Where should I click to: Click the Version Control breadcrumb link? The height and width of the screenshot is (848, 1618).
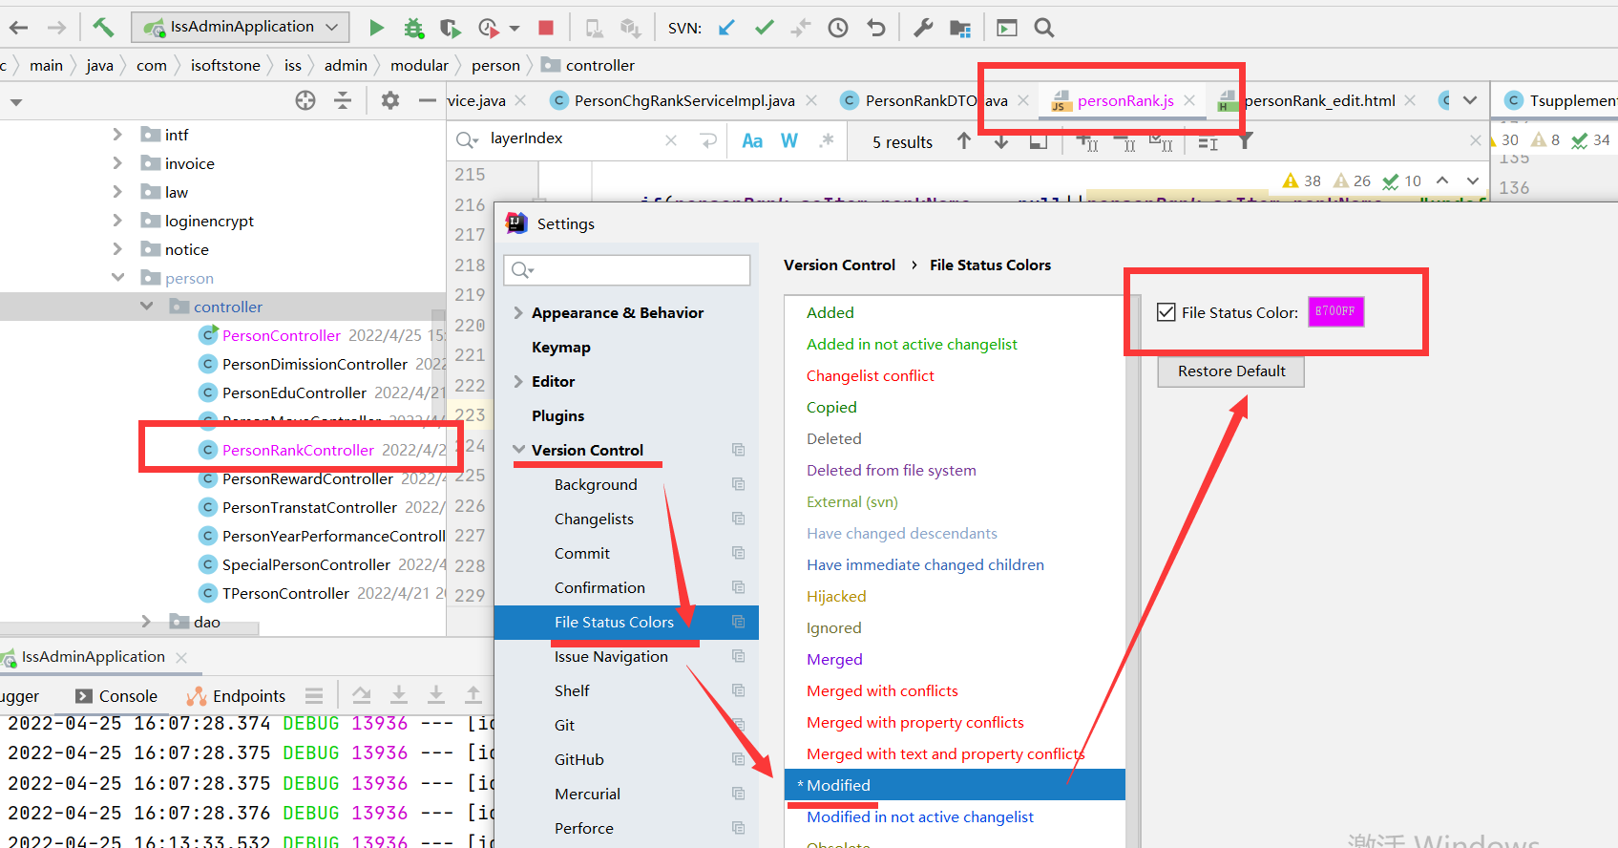(x=839, y=265)
